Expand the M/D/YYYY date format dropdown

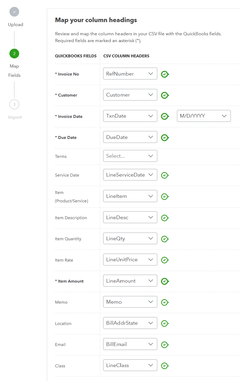click(204, 116)
